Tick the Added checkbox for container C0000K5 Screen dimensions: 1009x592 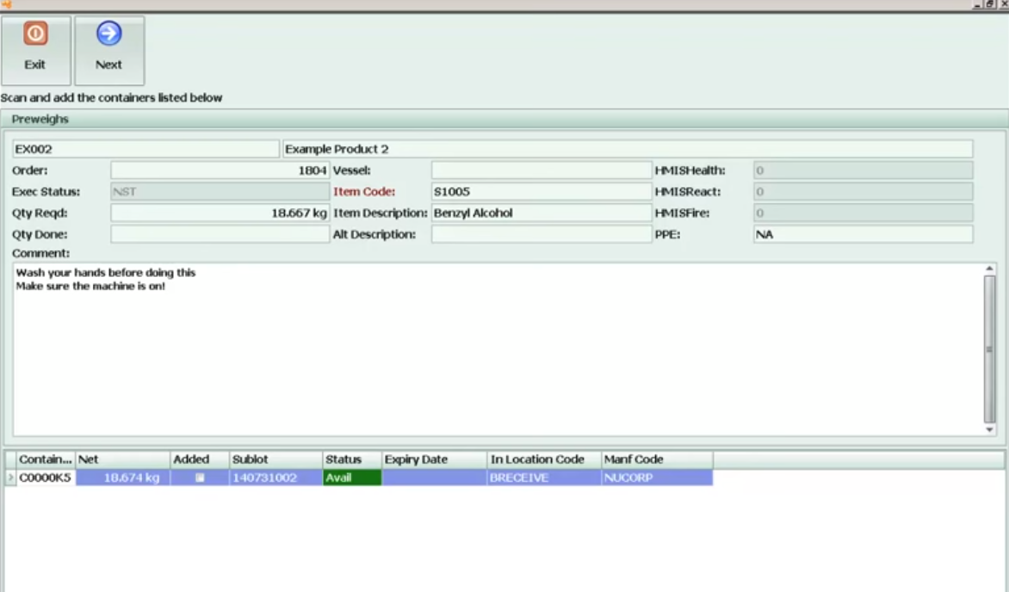coord(200,478)
